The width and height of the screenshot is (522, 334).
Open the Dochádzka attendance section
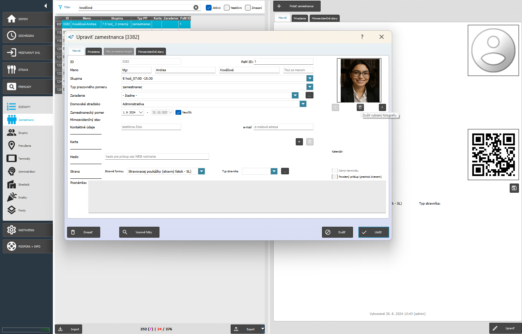click(x=27, y=36)
